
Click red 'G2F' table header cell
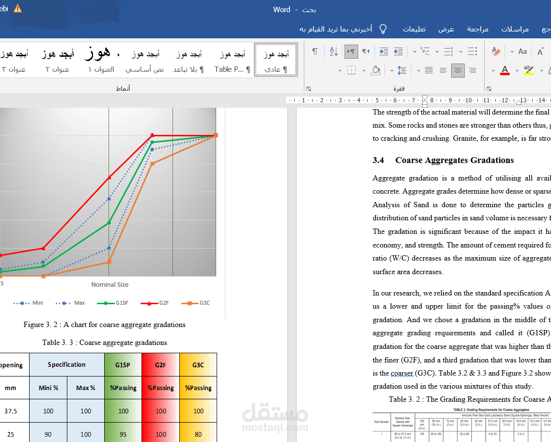click(160, 364)
